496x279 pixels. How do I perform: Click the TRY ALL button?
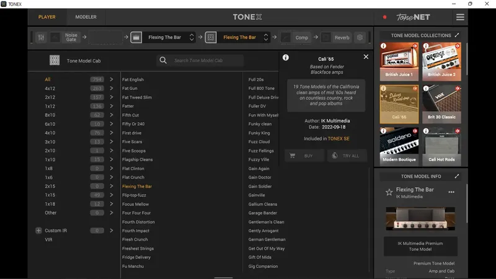347,156
